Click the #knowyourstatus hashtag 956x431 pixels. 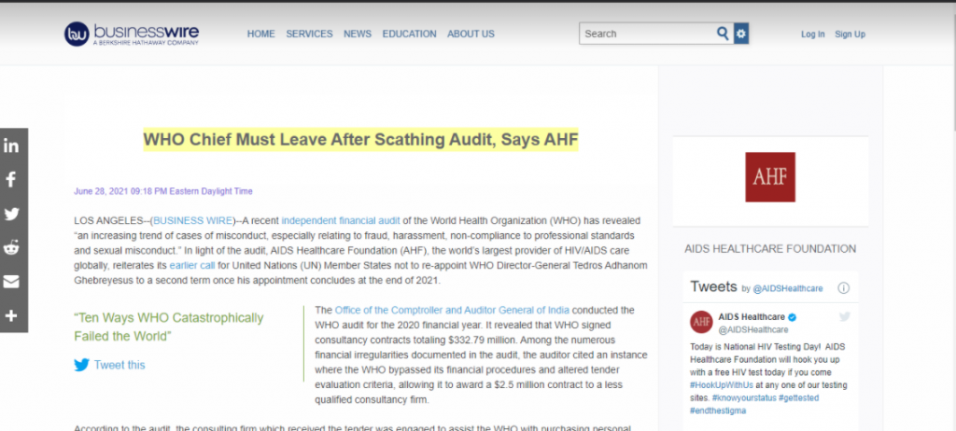[744, 397]
